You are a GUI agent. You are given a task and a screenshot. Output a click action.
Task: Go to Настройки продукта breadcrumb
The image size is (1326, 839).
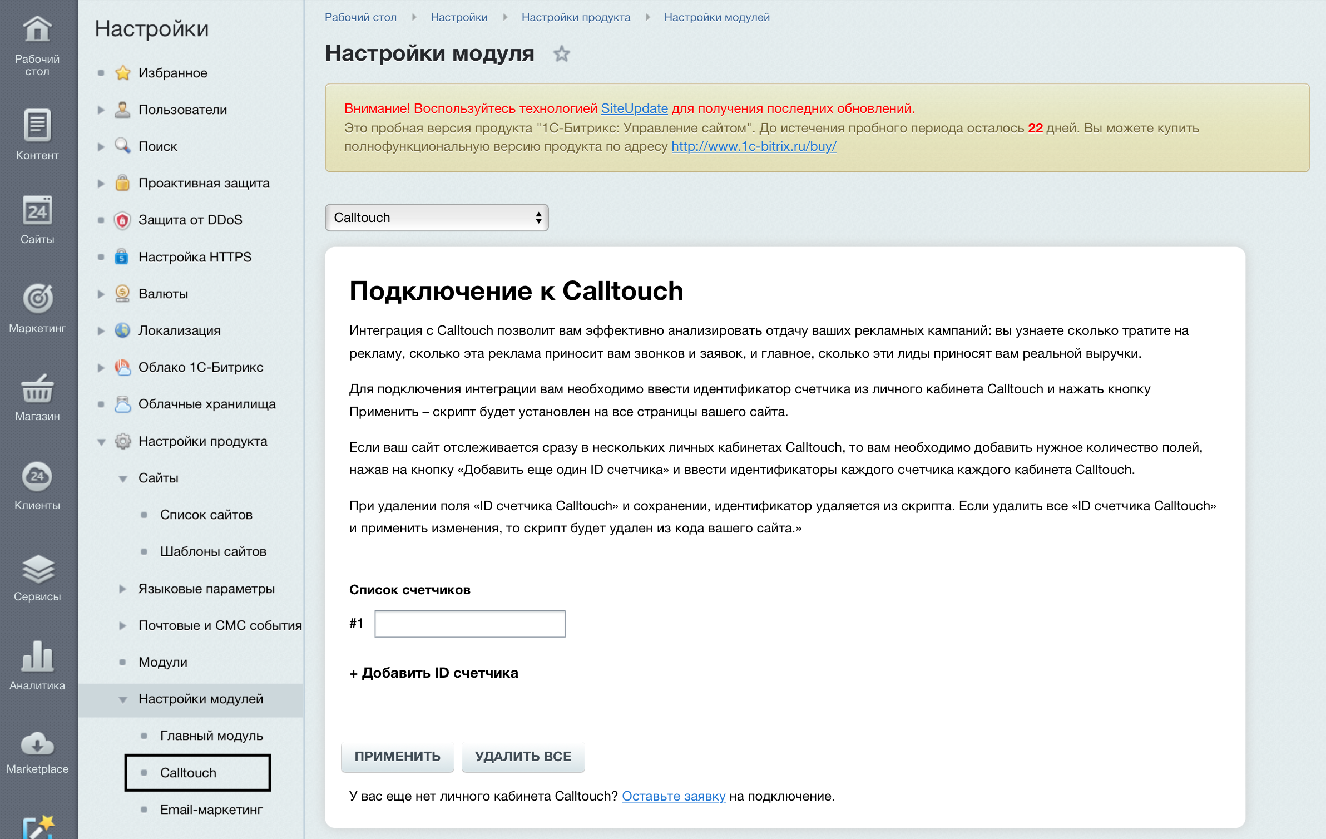(576, 17)
